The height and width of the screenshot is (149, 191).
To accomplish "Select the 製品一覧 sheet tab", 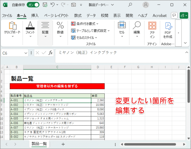I will pos(39,144).
